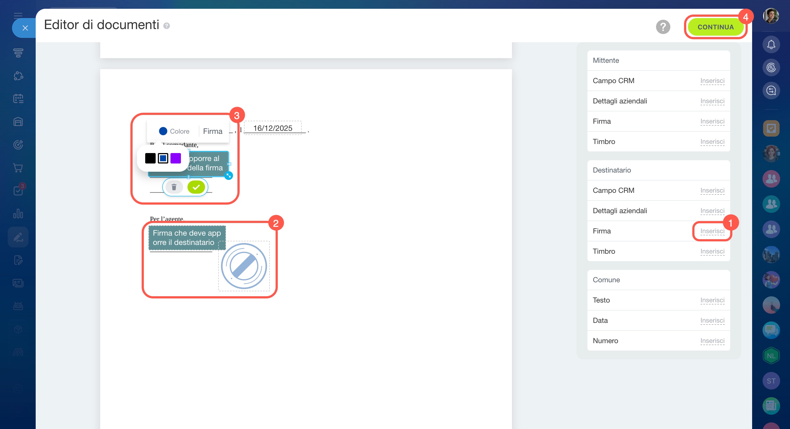Click the 16/12/2025 date field in document
Viewport: 790px width, 429px height.
(x=273, y=128)
